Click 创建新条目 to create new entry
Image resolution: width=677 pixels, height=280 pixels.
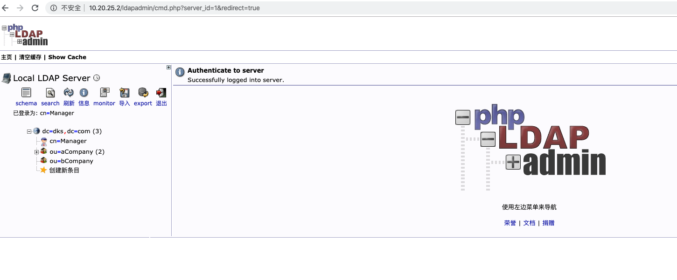[64, 170]
